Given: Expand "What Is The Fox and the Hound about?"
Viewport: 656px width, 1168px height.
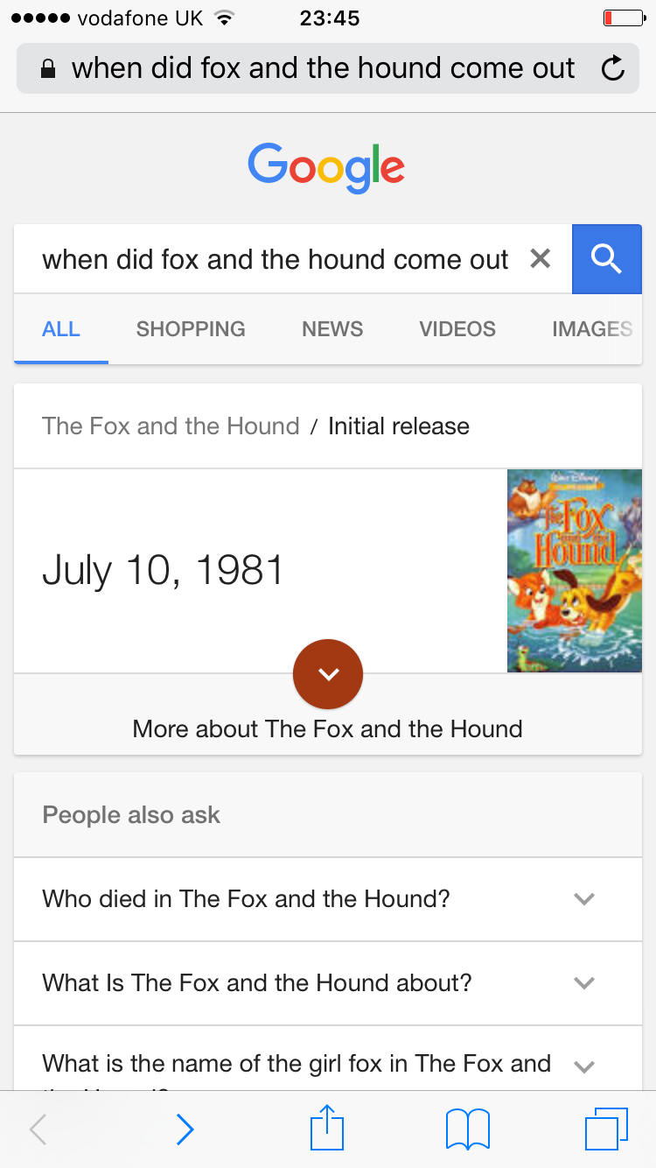Looking at the screenshot, I should (x=583, y=983).
